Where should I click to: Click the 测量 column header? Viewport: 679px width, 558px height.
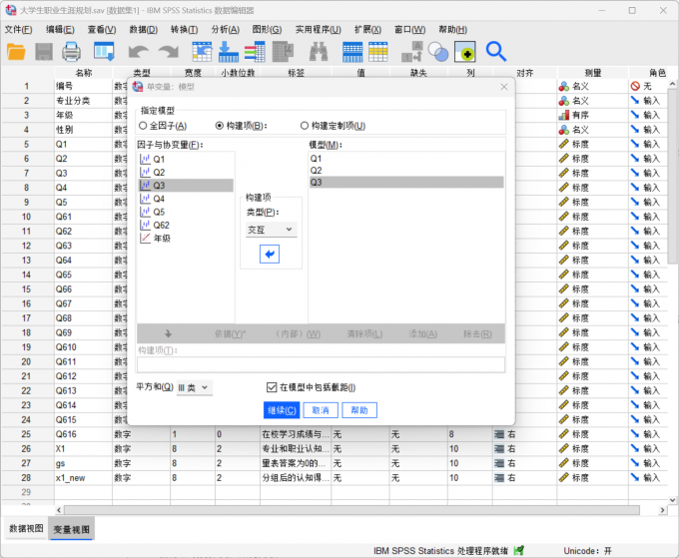coord(592,72)
